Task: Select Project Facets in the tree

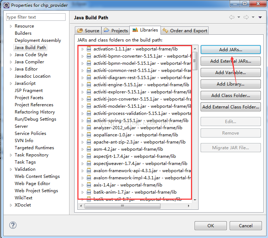Action: coord(29,98)
